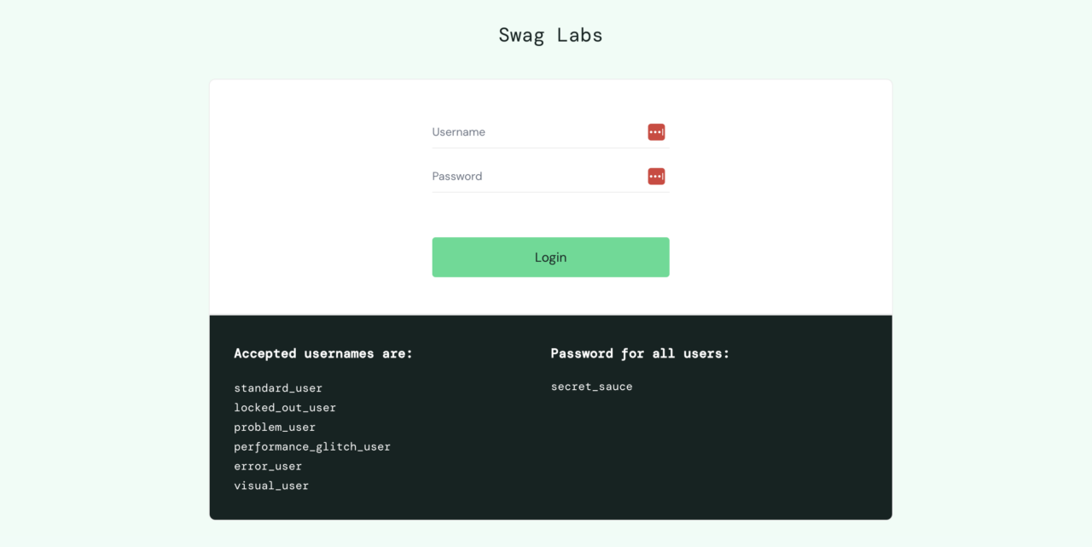Select the problem_user username text
The height and width of the screenshot is (547, 1092).
[x=275, y=427]
